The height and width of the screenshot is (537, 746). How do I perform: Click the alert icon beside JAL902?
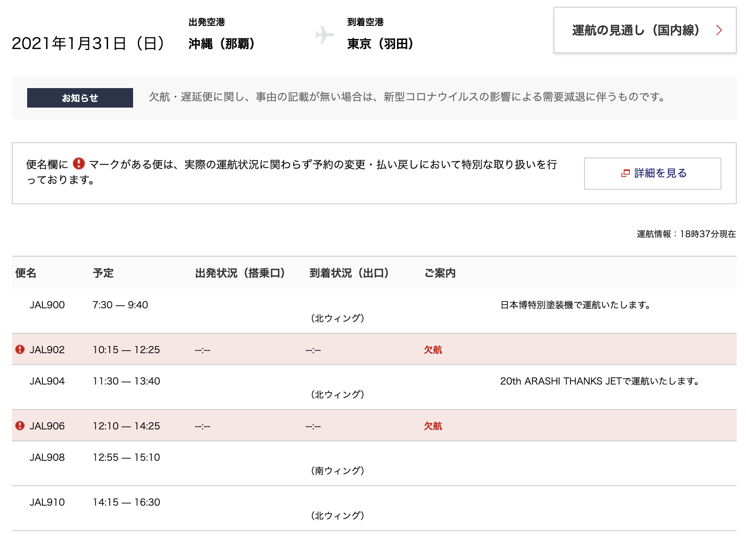(x=20, y=349)
